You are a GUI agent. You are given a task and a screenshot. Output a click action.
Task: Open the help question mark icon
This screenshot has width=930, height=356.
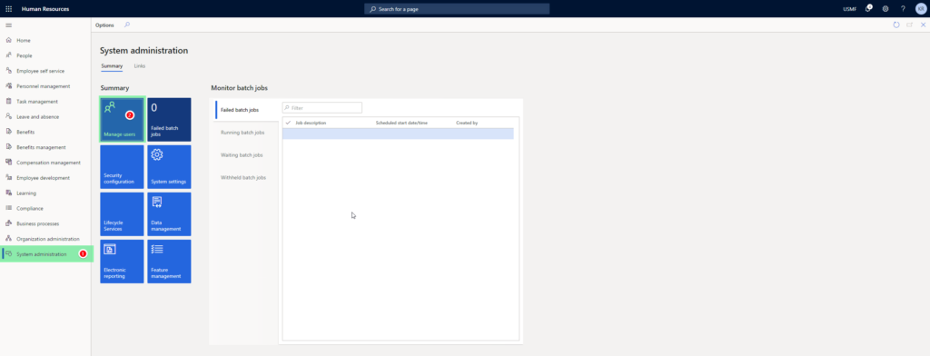click(x=903, y=9)
